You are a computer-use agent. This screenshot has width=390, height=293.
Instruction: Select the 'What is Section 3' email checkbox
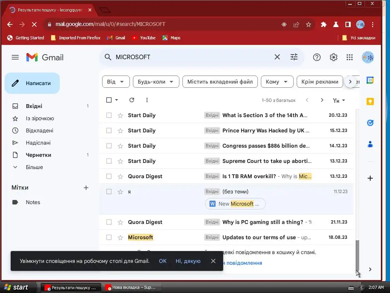(x=109, y=115)
